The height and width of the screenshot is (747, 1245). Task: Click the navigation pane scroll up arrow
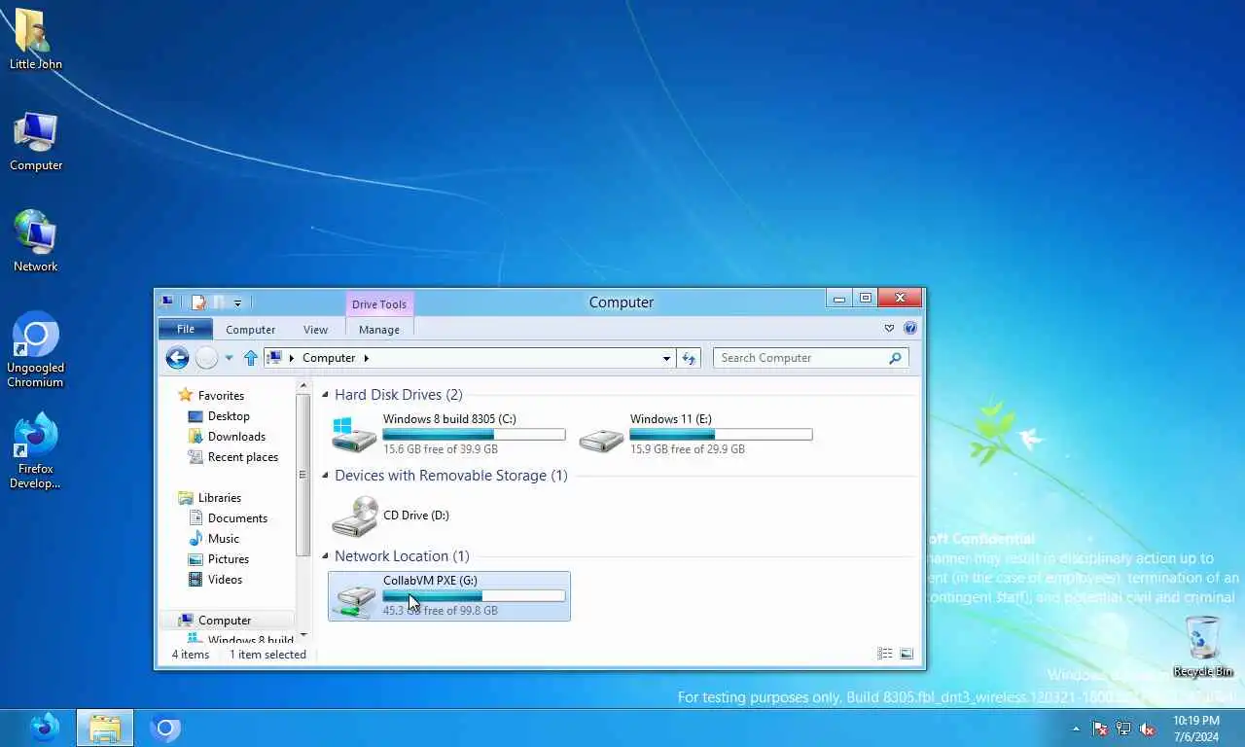tap(303, 384)
